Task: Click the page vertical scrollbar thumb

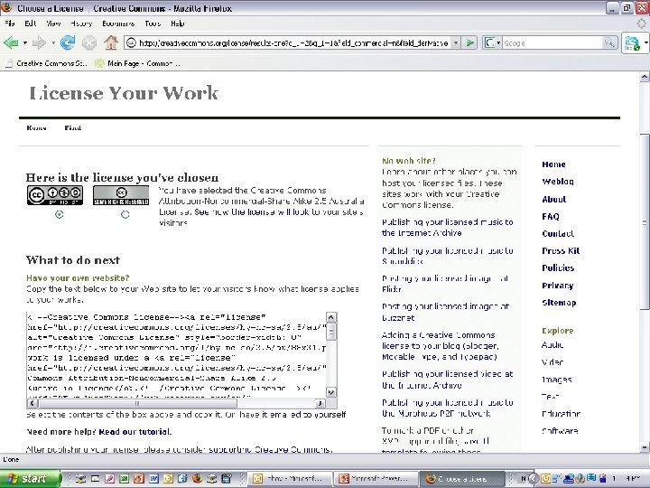Action: click(645, 222)
